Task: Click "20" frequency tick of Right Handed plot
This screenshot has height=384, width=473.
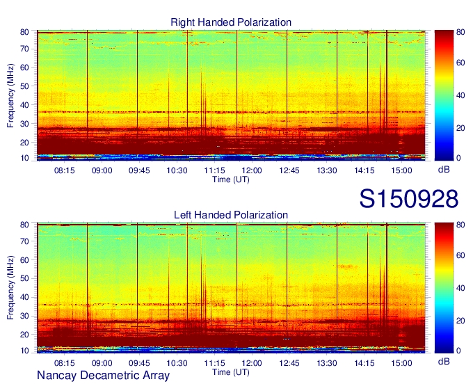Action: pyautogui.click(x=24, y=143)
